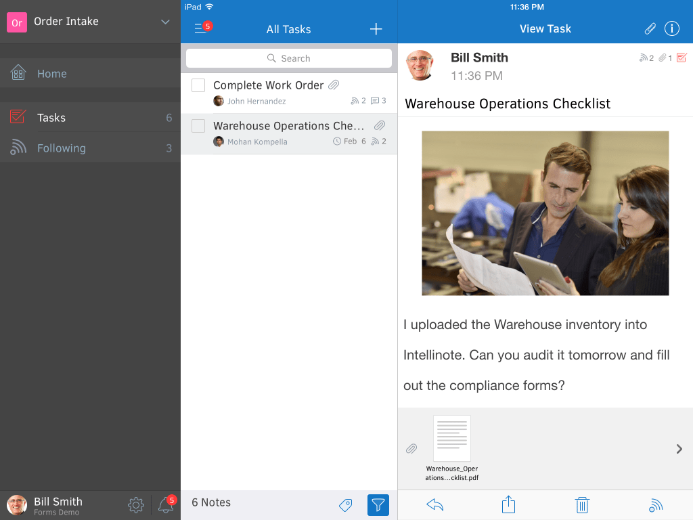Mark complete via red checkbox in note header

681,59
